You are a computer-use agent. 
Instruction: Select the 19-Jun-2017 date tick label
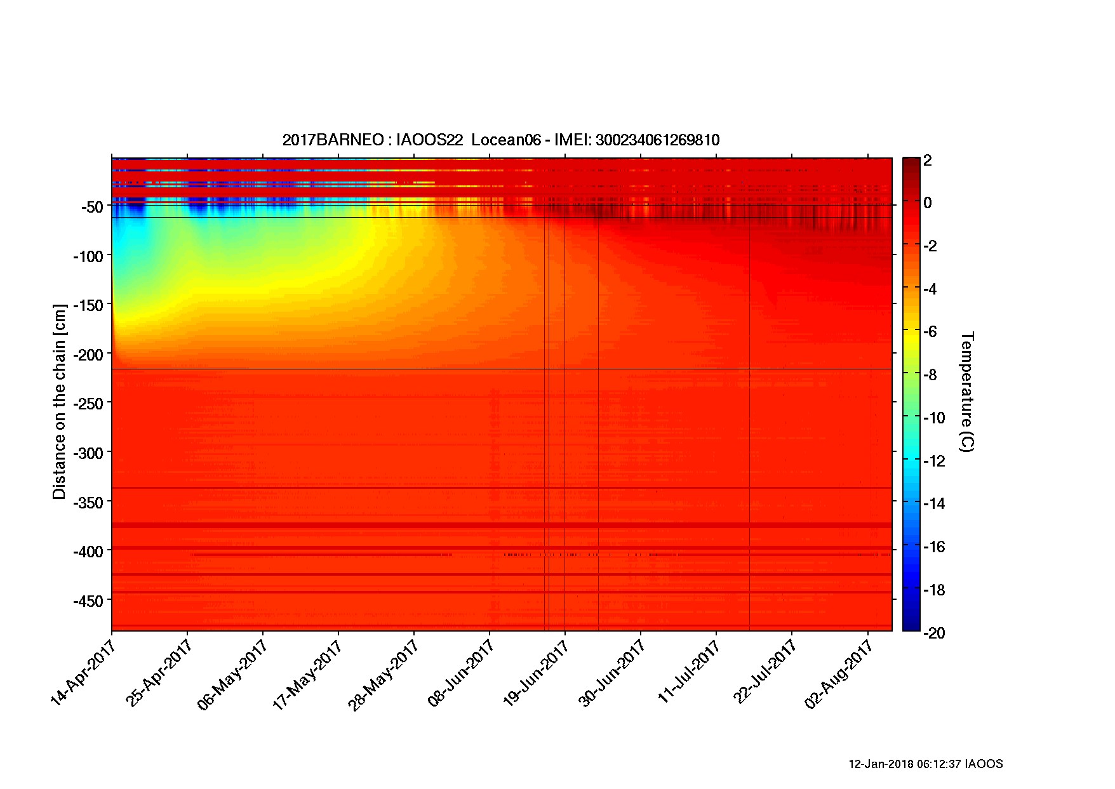click(535, 673)
